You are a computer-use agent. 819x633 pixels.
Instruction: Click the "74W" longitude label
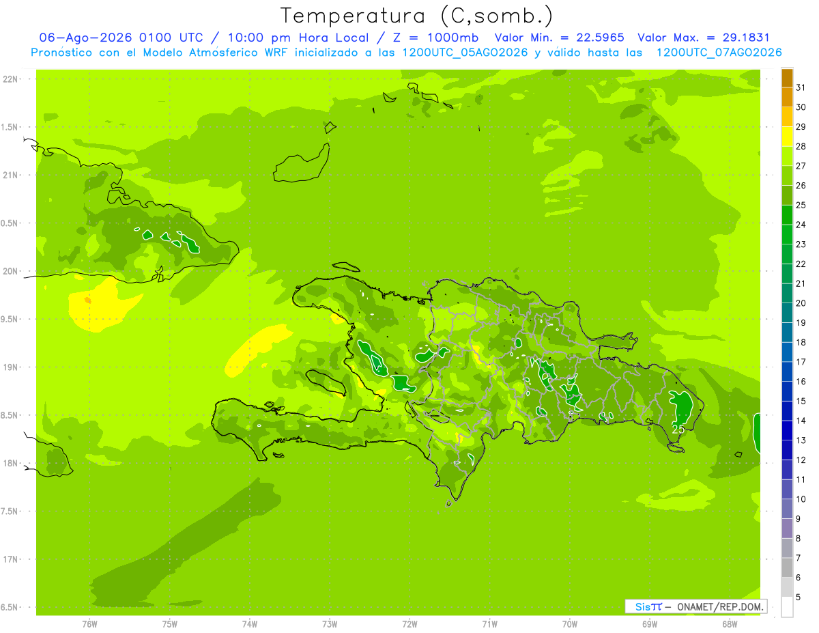point(250,624)
